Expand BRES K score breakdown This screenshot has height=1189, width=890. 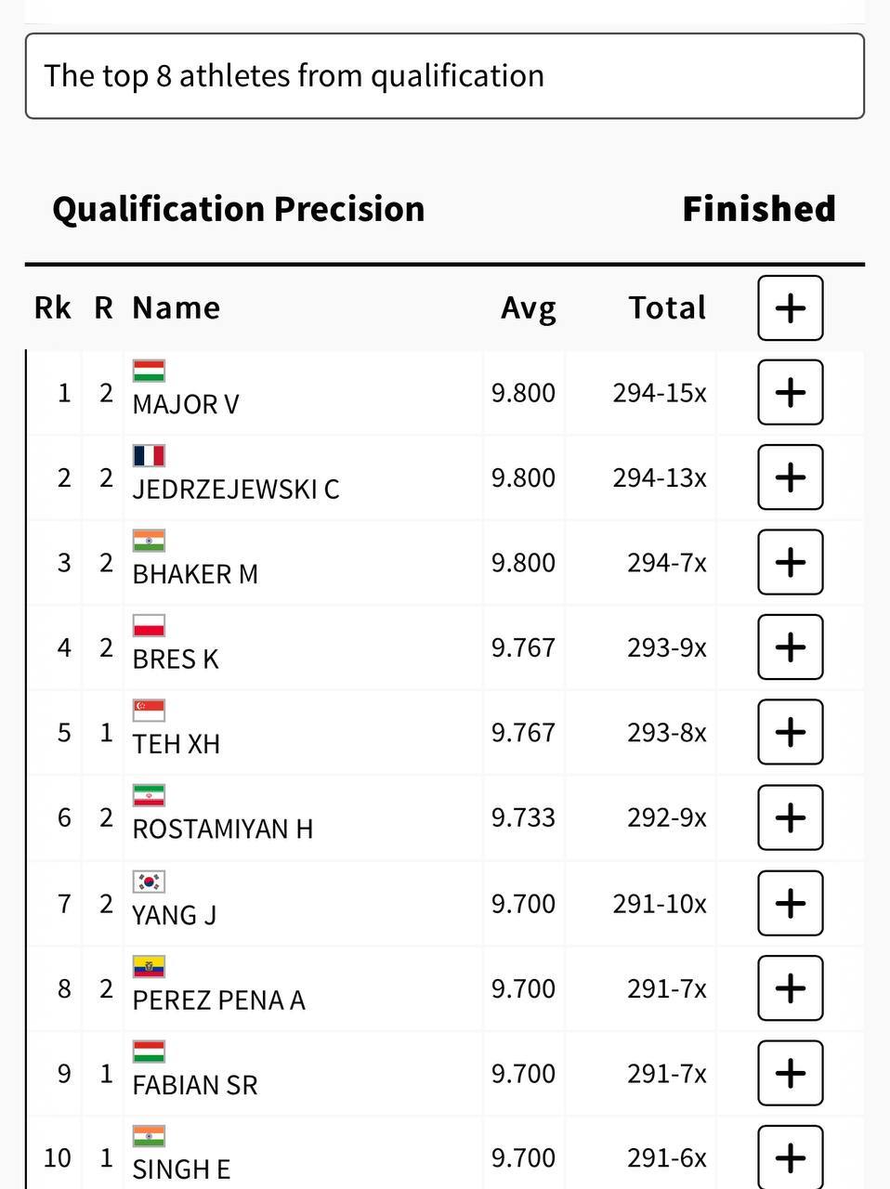790,647
